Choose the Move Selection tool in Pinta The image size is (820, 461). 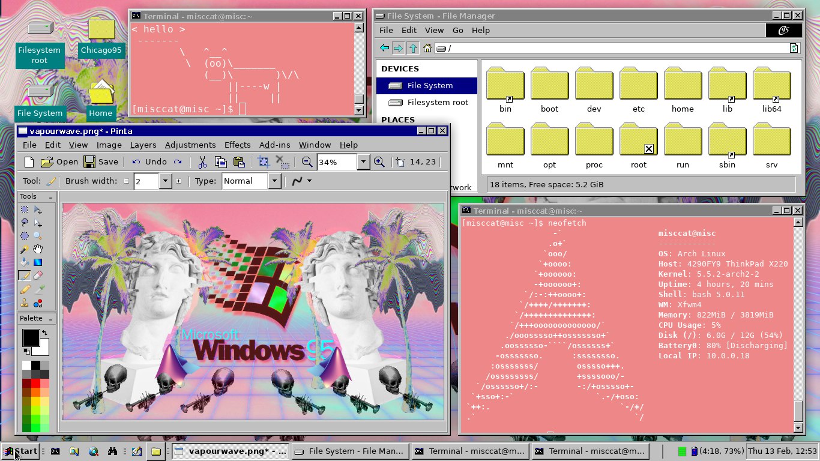tap(38, 223)
